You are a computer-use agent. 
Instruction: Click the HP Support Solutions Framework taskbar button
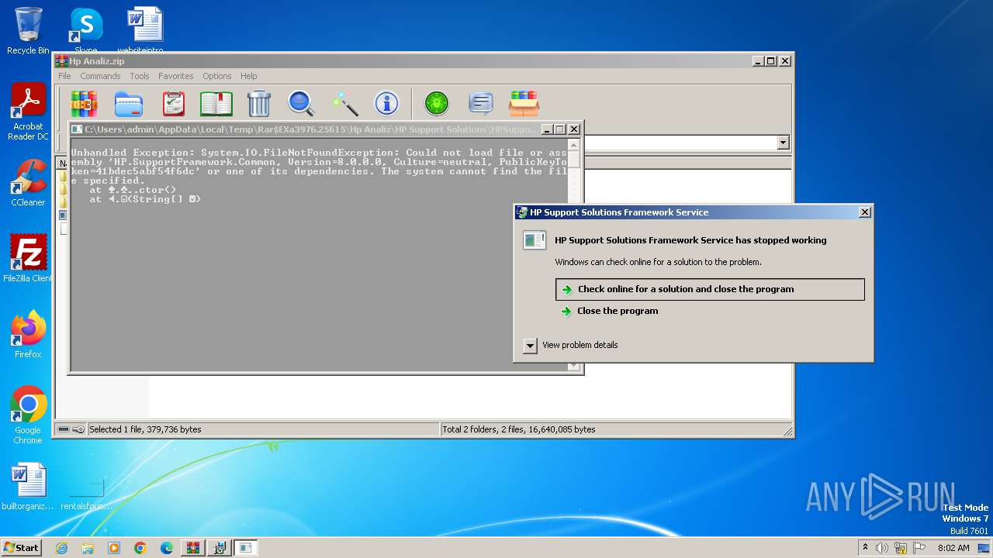pyautogui.click(x=246, y=548)
